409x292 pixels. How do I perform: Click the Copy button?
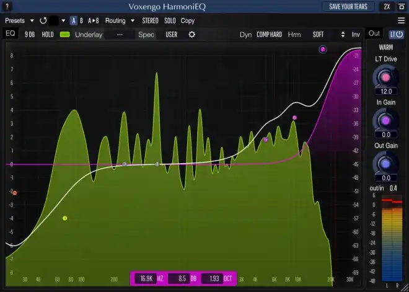(x=188, y=20)
